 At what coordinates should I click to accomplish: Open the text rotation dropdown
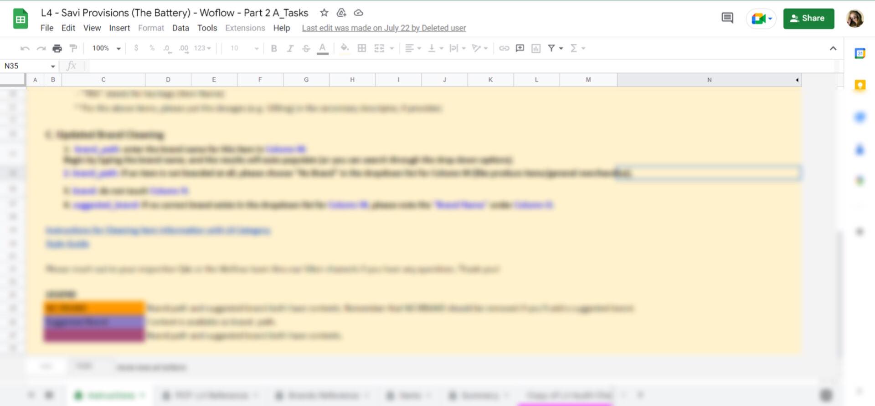tap(480, 48)
